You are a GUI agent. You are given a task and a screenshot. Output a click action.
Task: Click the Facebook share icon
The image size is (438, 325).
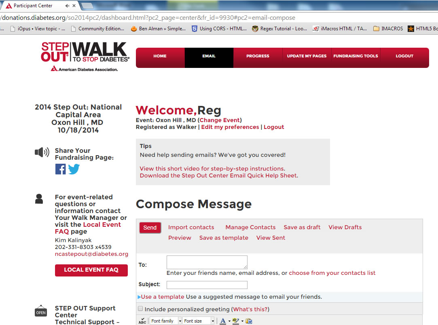click(x=60, y=169)
